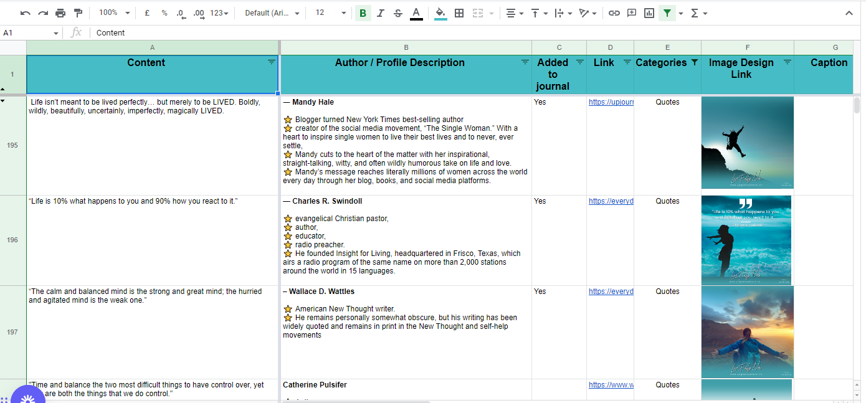Open filter menu in Image Design Link header

[787, 62]
